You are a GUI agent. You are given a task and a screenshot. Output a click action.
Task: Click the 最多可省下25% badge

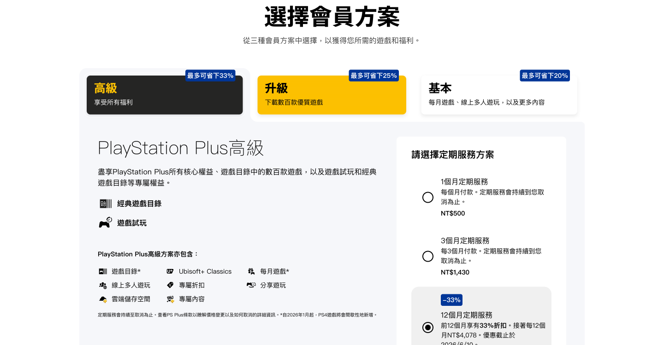click(x=373, y=76)
